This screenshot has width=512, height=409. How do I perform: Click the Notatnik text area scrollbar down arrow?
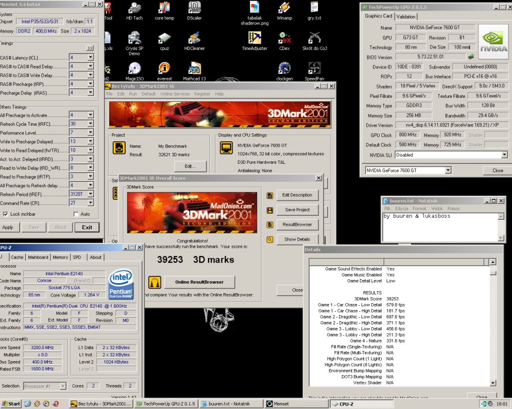[500, 238]
